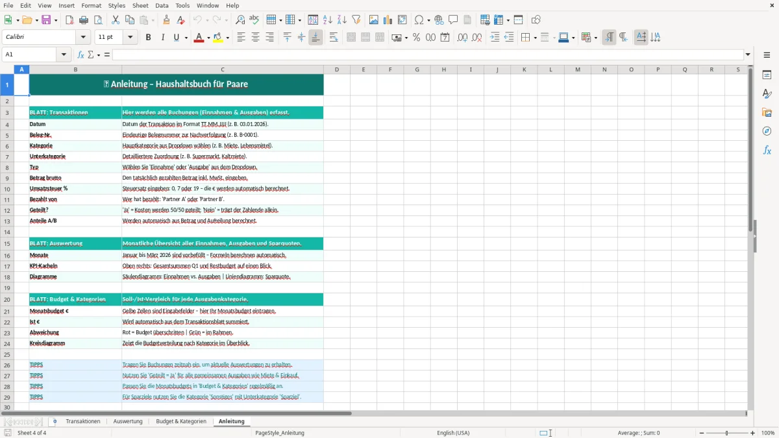
Task: Open the Data menu
Action: (x=162, y=5)
